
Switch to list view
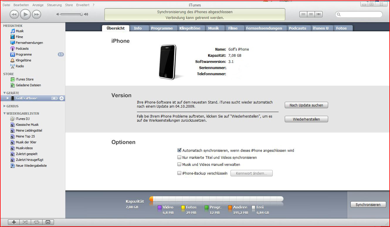pyautogui.click(x=303, y=14)
